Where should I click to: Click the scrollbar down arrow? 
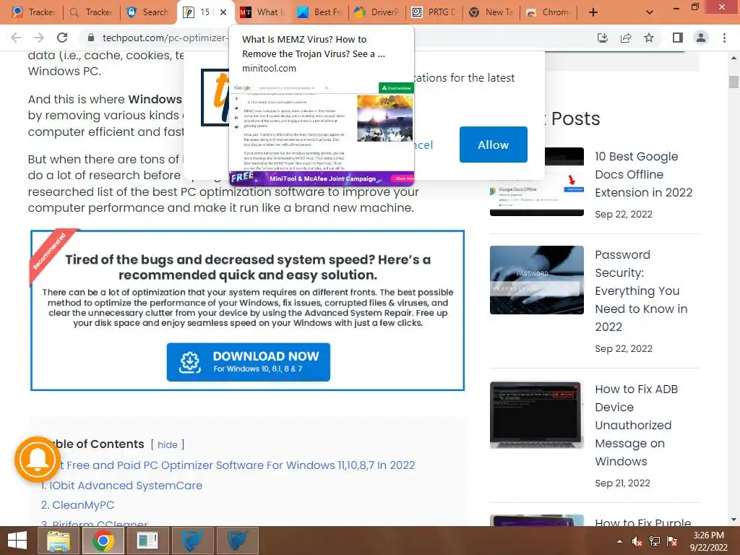[733, 520]
